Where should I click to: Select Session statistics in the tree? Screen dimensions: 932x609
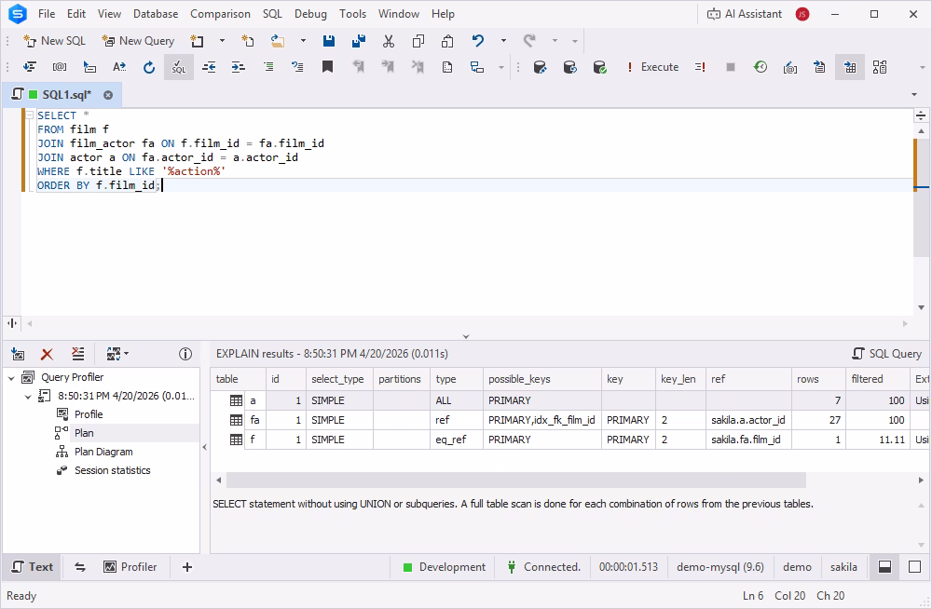tap(113, 470)
